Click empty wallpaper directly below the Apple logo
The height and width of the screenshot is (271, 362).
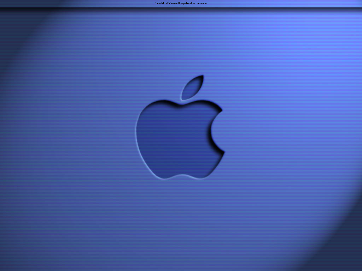(x=181, y=219)
